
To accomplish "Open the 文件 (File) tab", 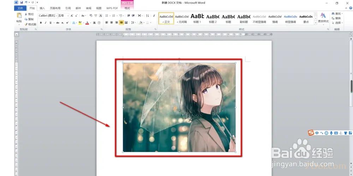I will coord(20,8).
